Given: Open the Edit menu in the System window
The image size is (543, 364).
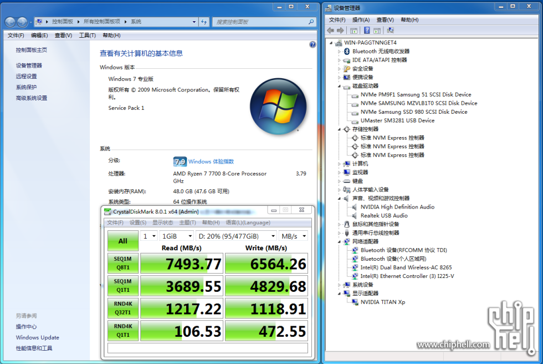Looking at the screenshot, I should tap(39, 36).
